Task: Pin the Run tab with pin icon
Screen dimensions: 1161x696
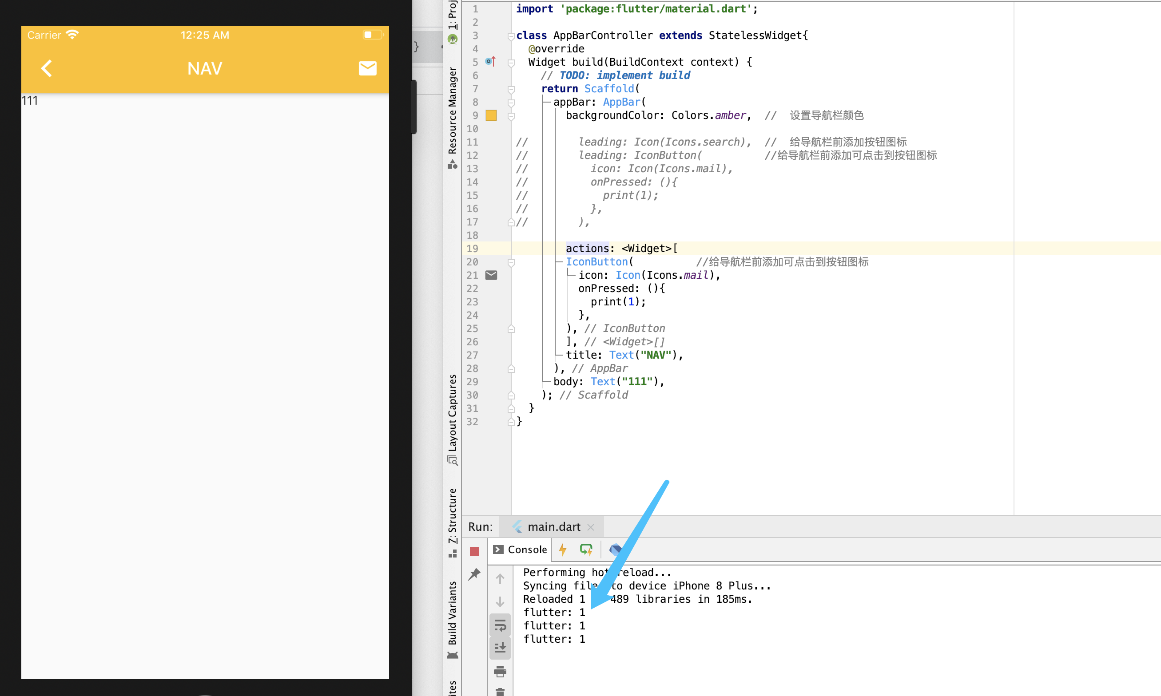Action: 474,574
